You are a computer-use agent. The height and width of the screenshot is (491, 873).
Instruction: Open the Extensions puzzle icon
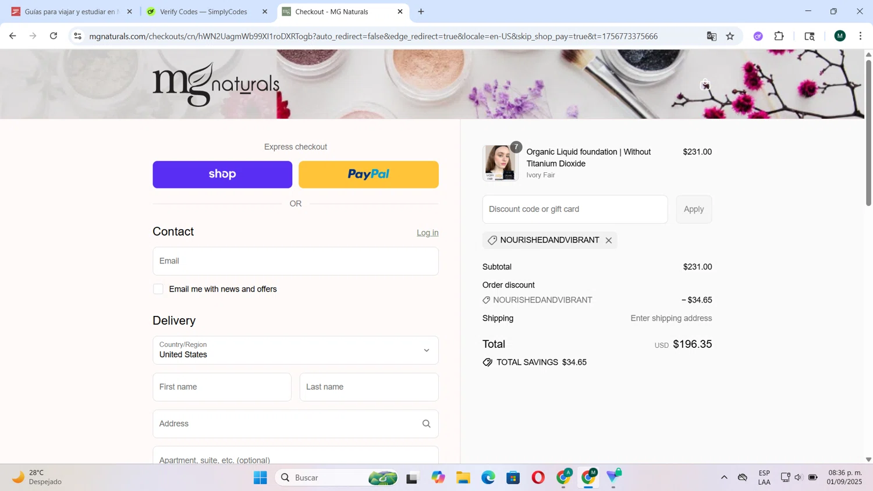click(779, 36)
